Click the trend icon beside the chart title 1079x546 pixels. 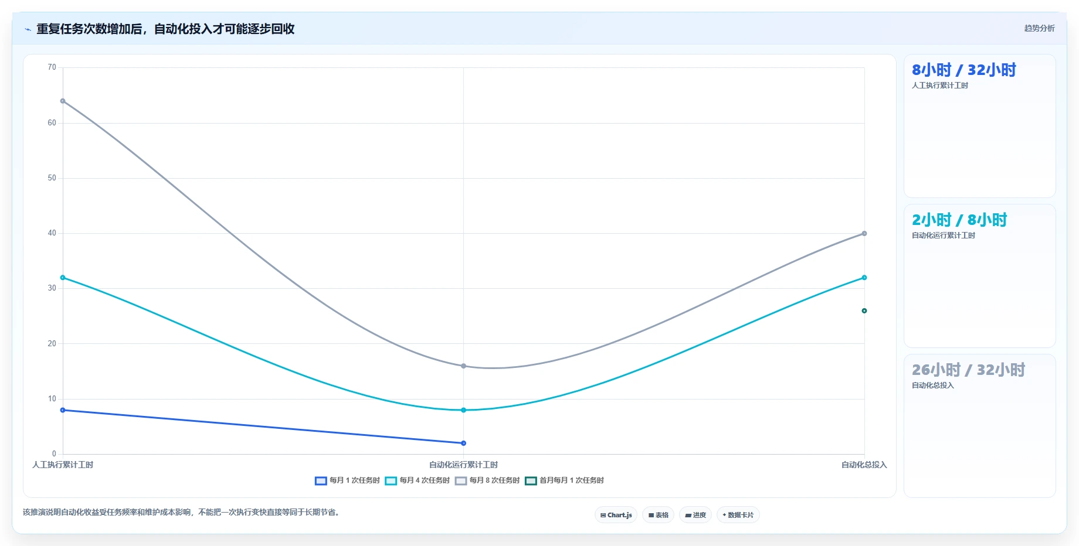[28, 29]
